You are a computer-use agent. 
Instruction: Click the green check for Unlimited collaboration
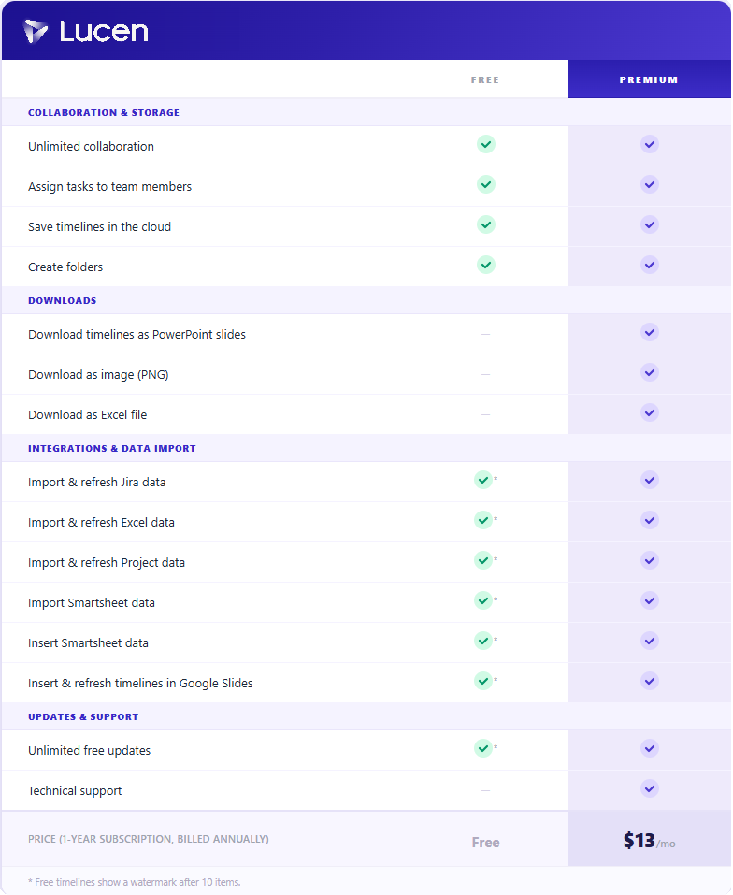point(486,144)
